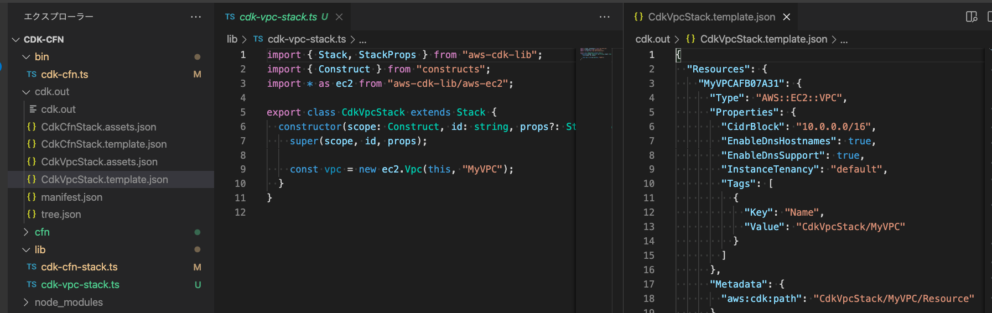Click the file icon beside the cdk.out file
The image size is (992, 313).
[33, 109]
